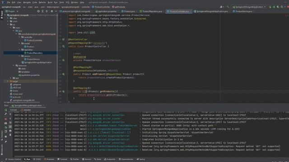Open the Terminal tool window
Image resolution: width=289 pixels, height=162 pixels.
click(62, 159)
